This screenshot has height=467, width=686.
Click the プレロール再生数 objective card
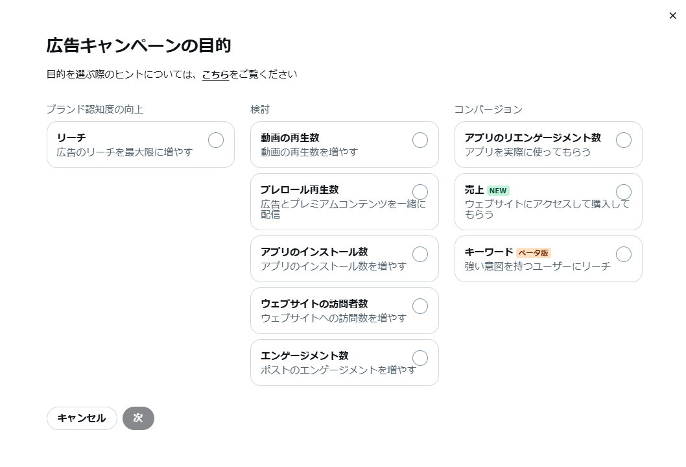344,201
